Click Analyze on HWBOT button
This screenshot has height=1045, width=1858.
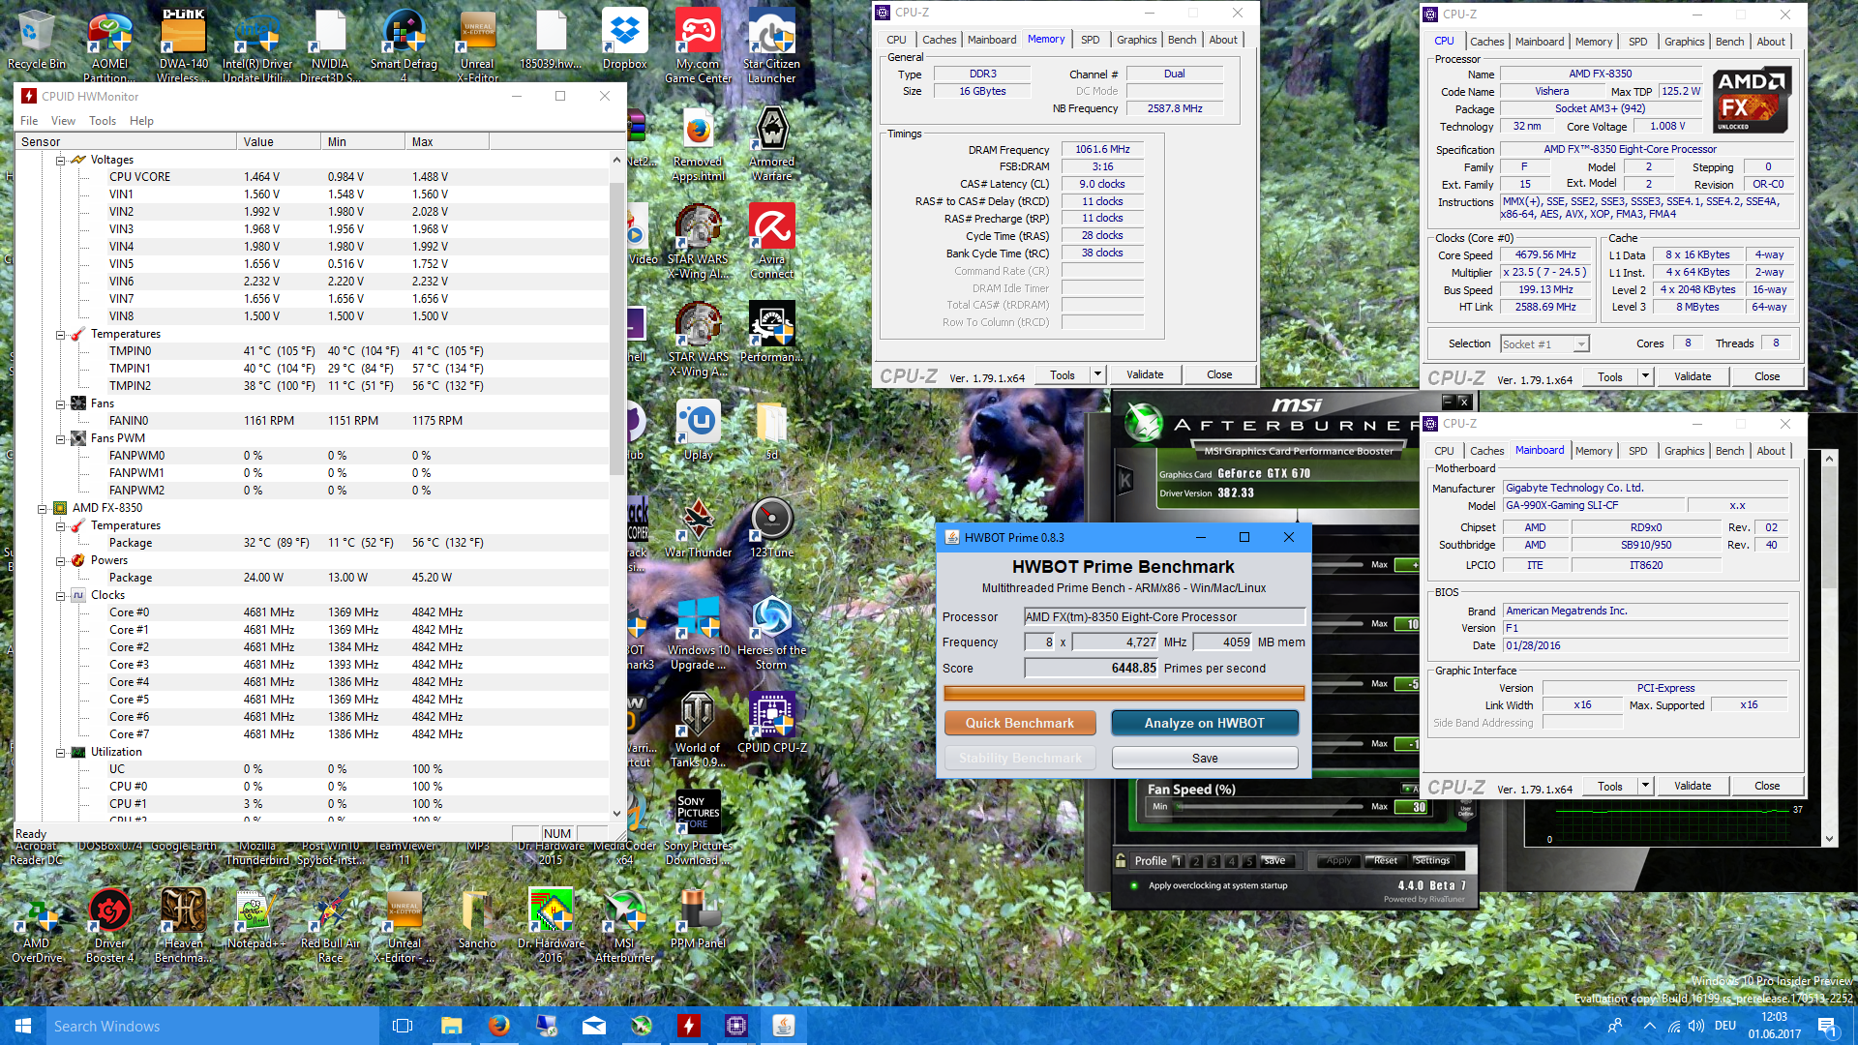(x=1204, y=723)
